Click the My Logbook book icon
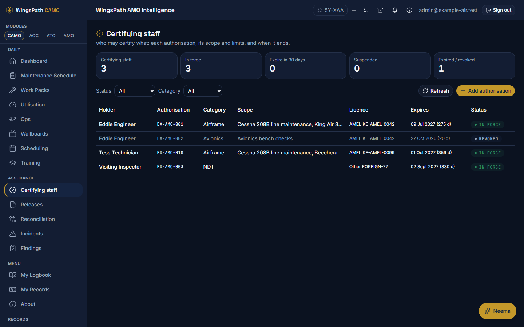 pos(13,275)
